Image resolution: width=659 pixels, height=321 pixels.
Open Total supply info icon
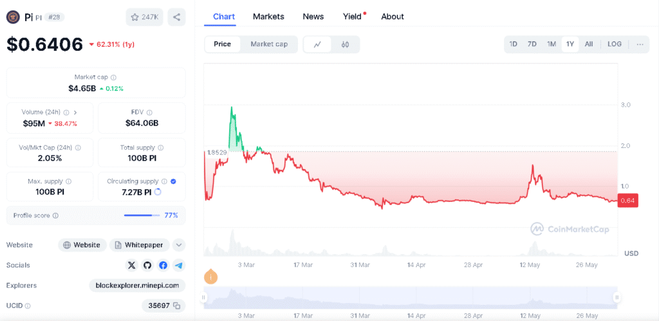[x=160, y=147]
